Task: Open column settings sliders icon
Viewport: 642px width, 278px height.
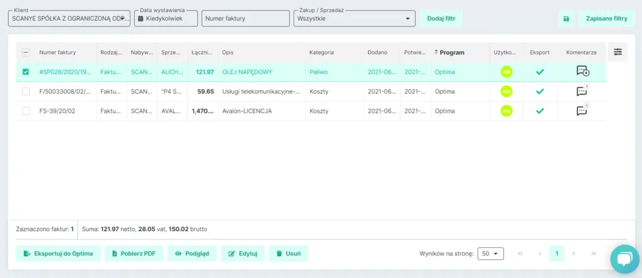Action: click(x=618, y=52)
